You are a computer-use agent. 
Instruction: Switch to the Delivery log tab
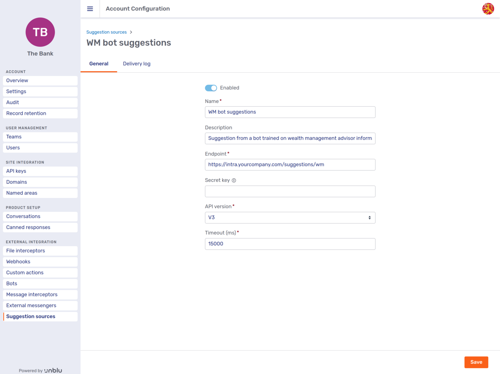(x=137, y=64)
